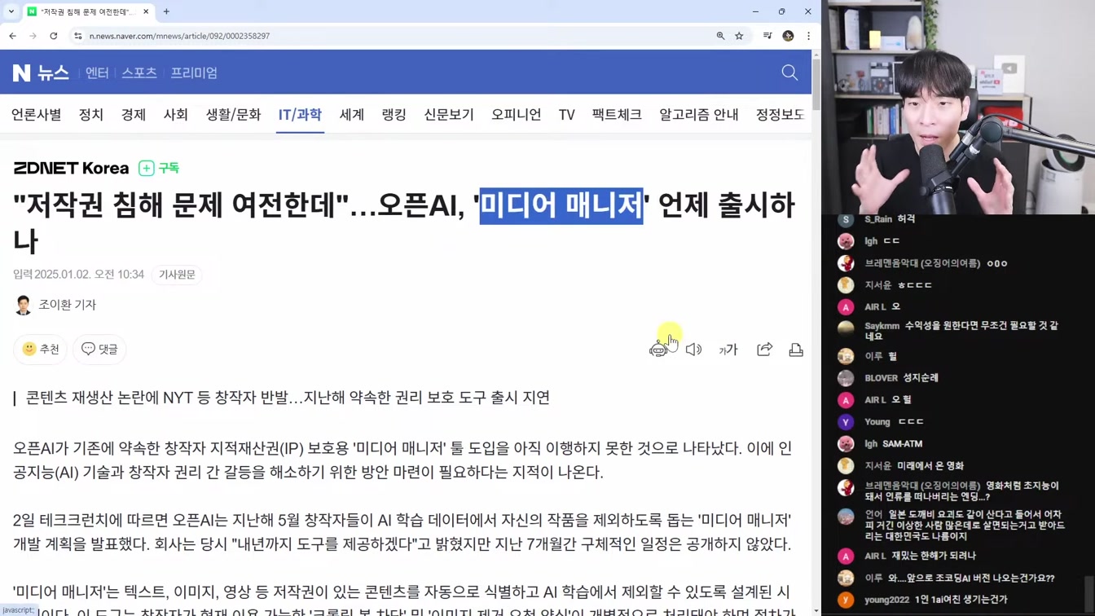The height and width of the screenshot is (616, 1095).
Task: Open the 프리미엄 section link
Action: coord(194,73)
